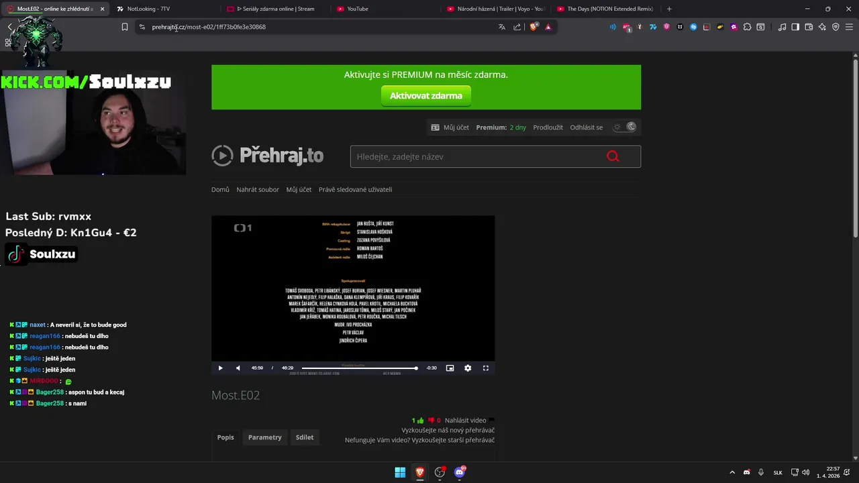The width and height of the screenshot is (859, 483).
Task: Open the Windows Start menu
Action: (400, 472)
